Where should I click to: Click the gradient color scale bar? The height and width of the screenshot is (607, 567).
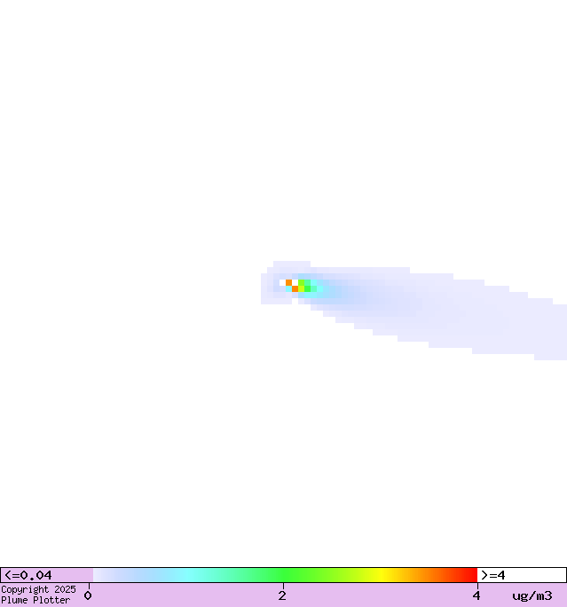(x=285, y=575)
